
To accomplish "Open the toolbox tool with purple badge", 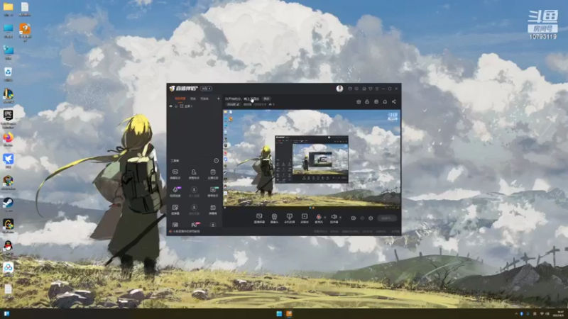I will [x=175, y=191].
